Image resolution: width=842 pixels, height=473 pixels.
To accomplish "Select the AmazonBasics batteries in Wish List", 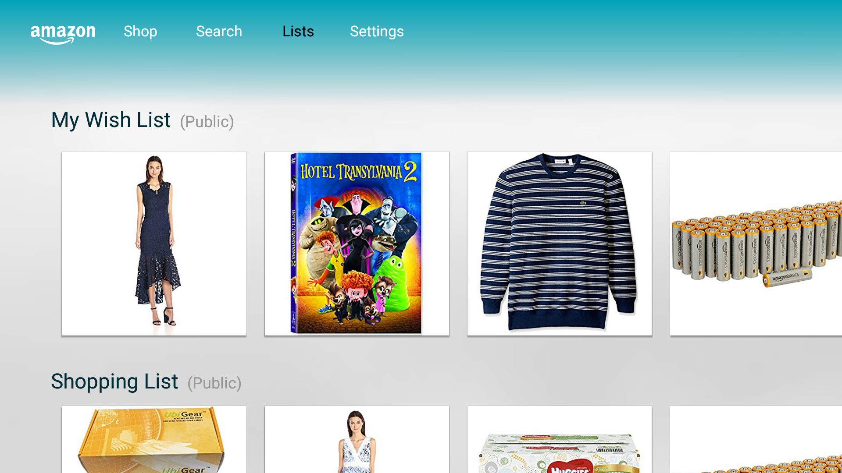I will tap(756, 244).
